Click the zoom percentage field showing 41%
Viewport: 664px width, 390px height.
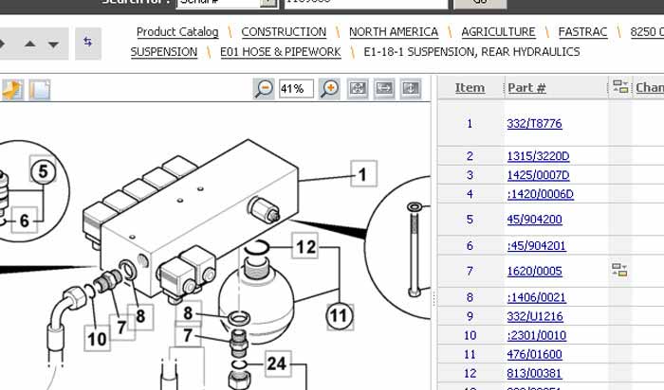pyautogui.click(x=296, y=89)
